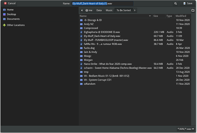Select 'schastn - Sweet Home Alabama' file name
Image resolution: width=197 pixels, height=133 pixels.
tap(118, 68)
